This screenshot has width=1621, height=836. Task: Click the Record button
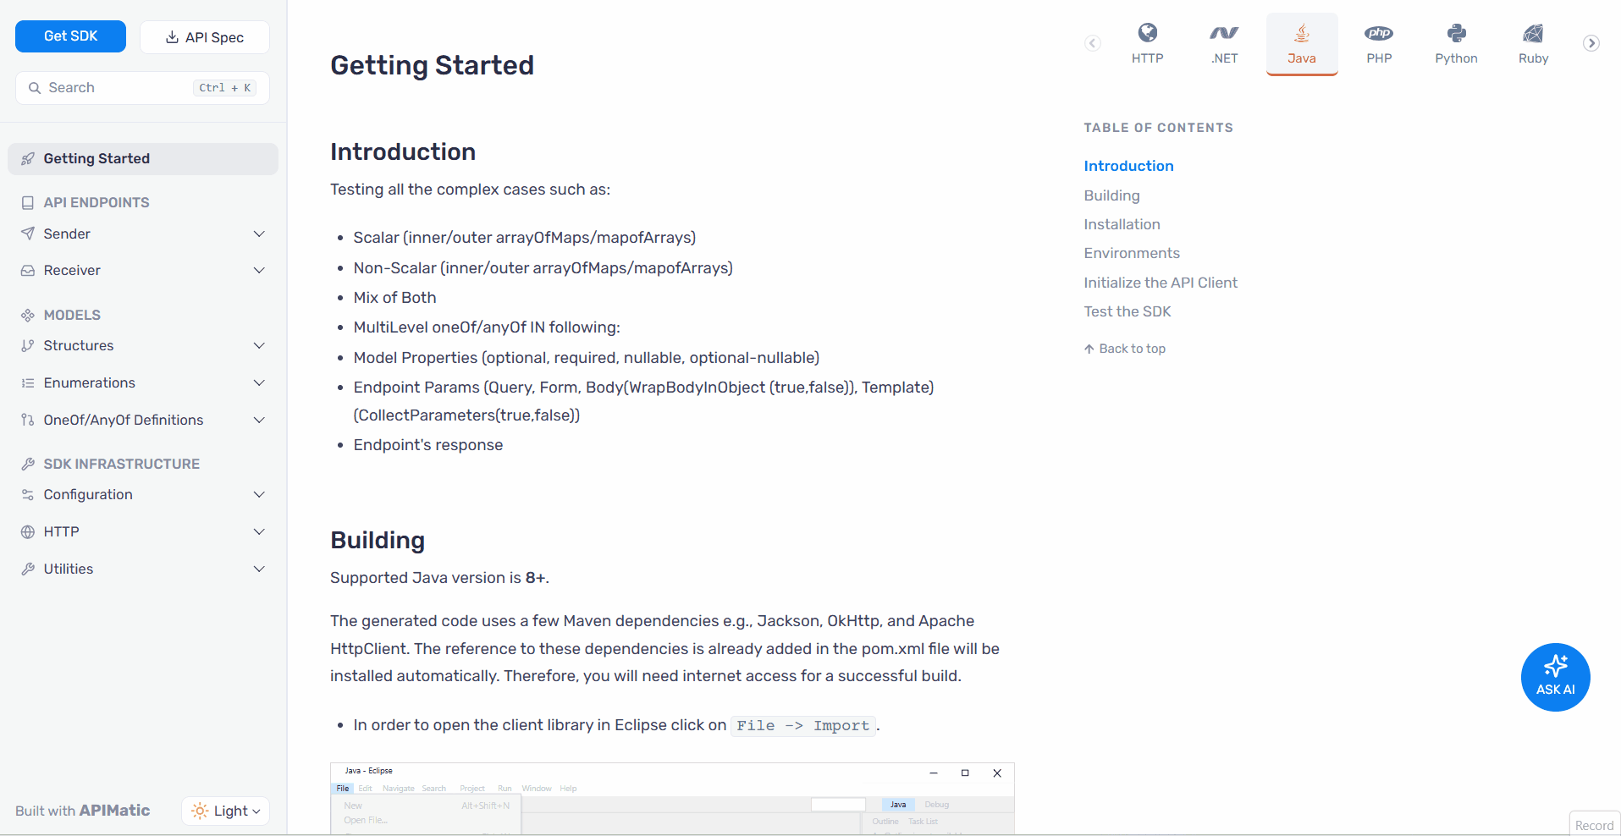coord(1595,825)
